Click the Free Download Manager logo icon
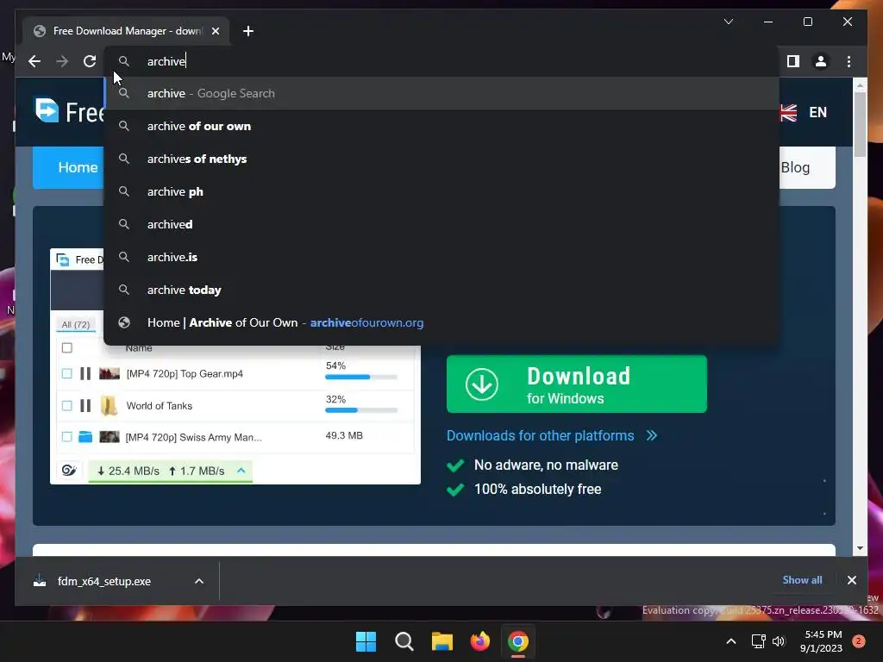Viewport: 883px width, 662px height. (x=47, y=109)
